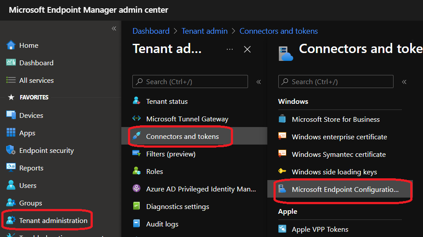Click the Apple VPP Tokens icon
The image size is (423, 237).
282,229
